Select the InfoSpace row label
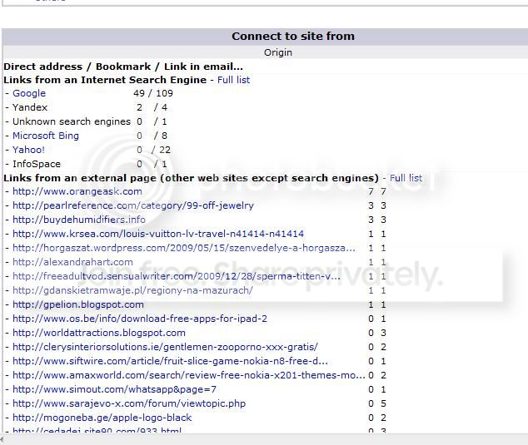 [x=37, y=164]
